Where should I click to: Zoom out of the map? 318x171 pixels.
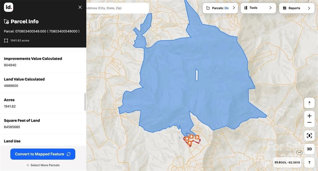point(309,123)
